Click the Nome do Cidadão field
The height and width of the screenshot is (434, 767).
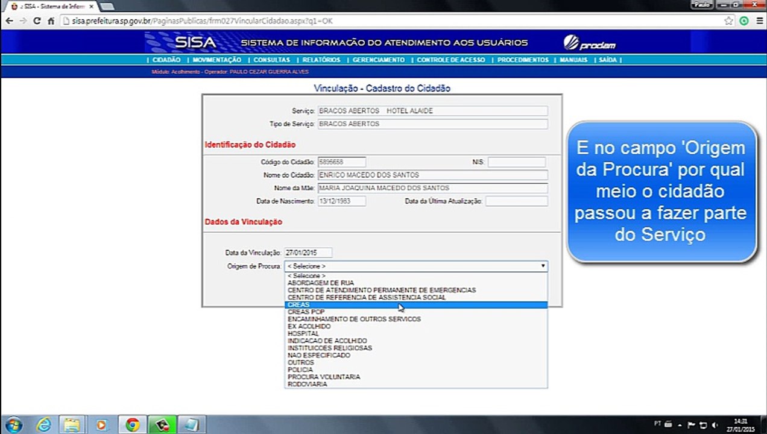pos(433,175)
